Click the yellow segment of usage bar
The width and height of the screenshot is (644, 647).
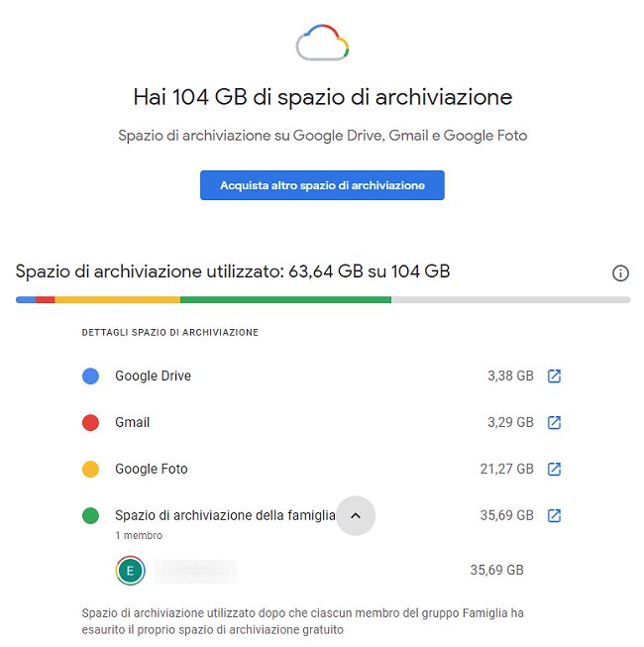coord(117,299)
